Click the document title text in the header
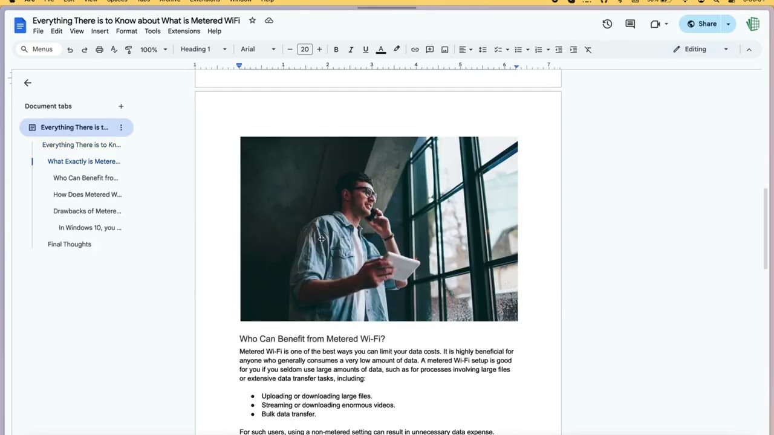 tap(136, 21)
